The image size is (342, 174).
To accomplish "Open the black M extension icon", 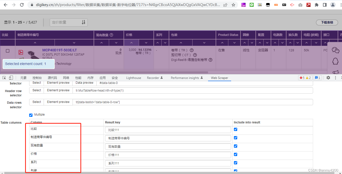I will (284, 5).
